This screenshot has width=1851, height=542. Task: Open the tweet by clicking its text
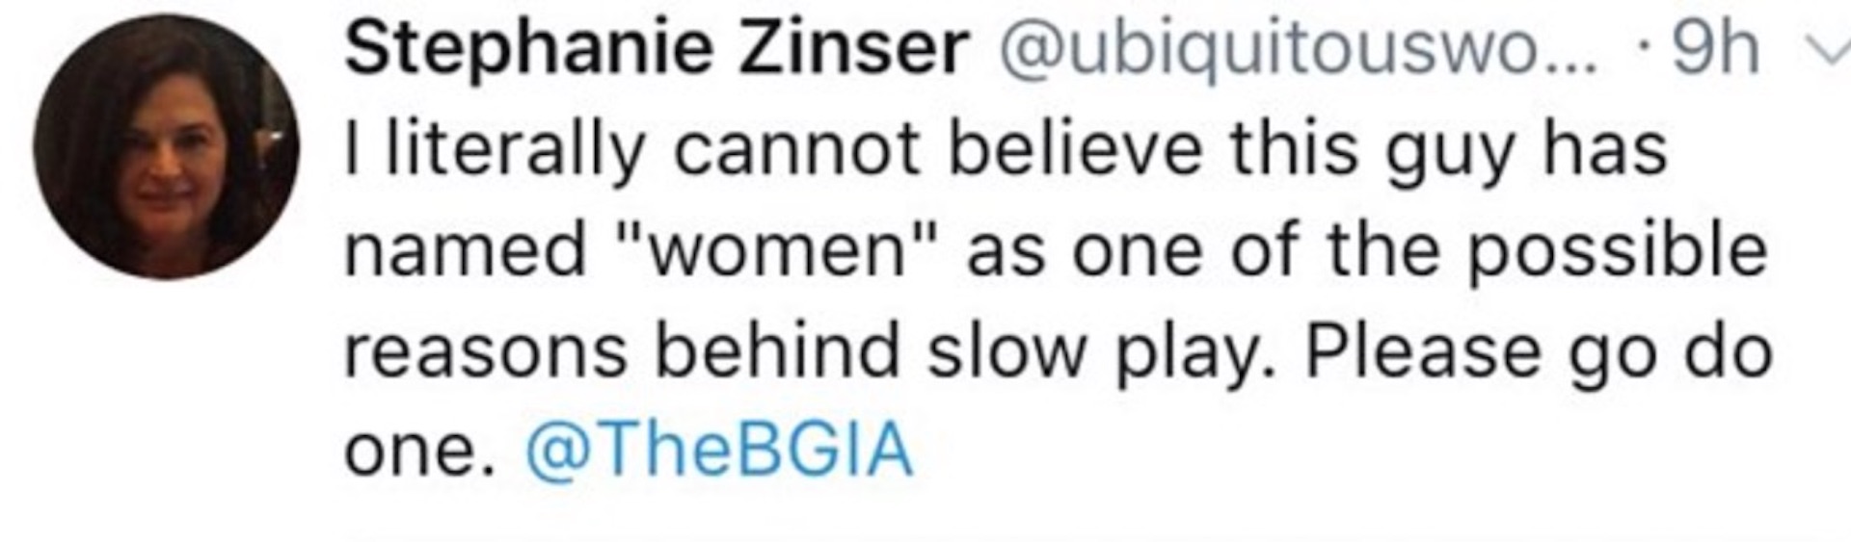point(1058,298)
